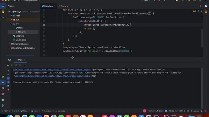The width and height of the screenshot is (209, 117).
Task: Show more tool windows ellipsis
Action: (3, 17)
